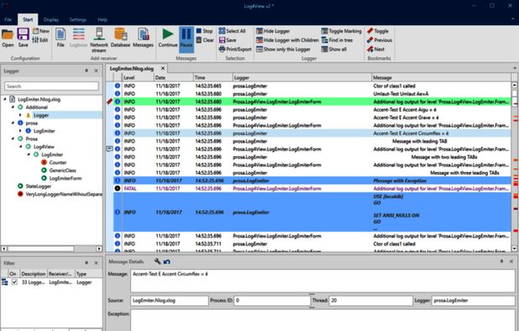Collapse the Additional tree node
519x331 pixels.
point(13,107)
